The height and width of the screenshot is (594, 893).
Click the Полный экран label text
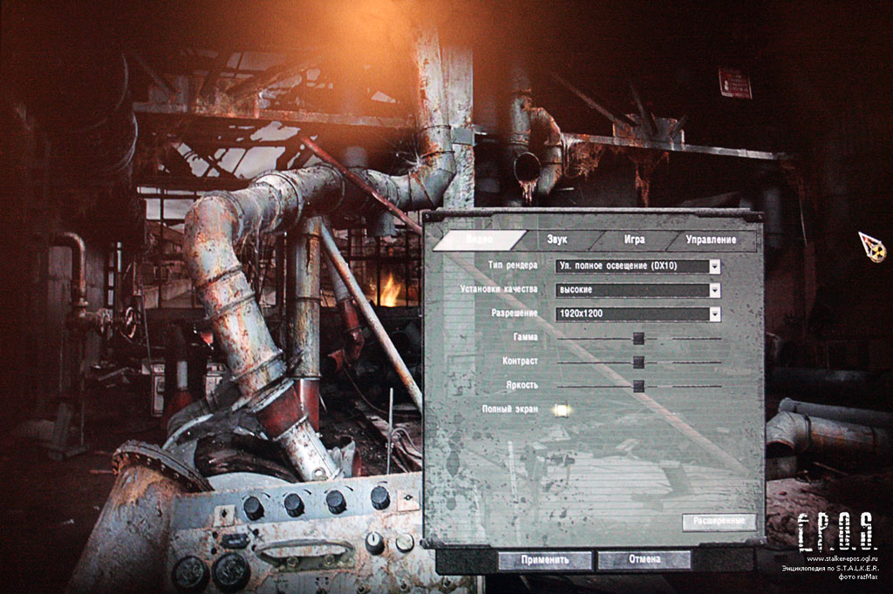click(x=509, y=408)
